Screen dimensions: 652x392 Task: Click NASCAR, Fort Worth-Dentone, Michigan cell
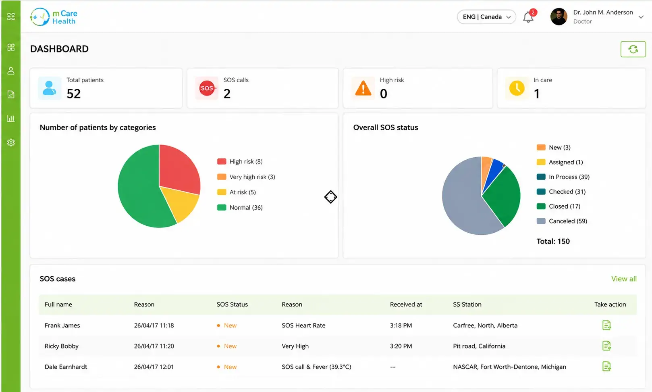tap(509, 367)
